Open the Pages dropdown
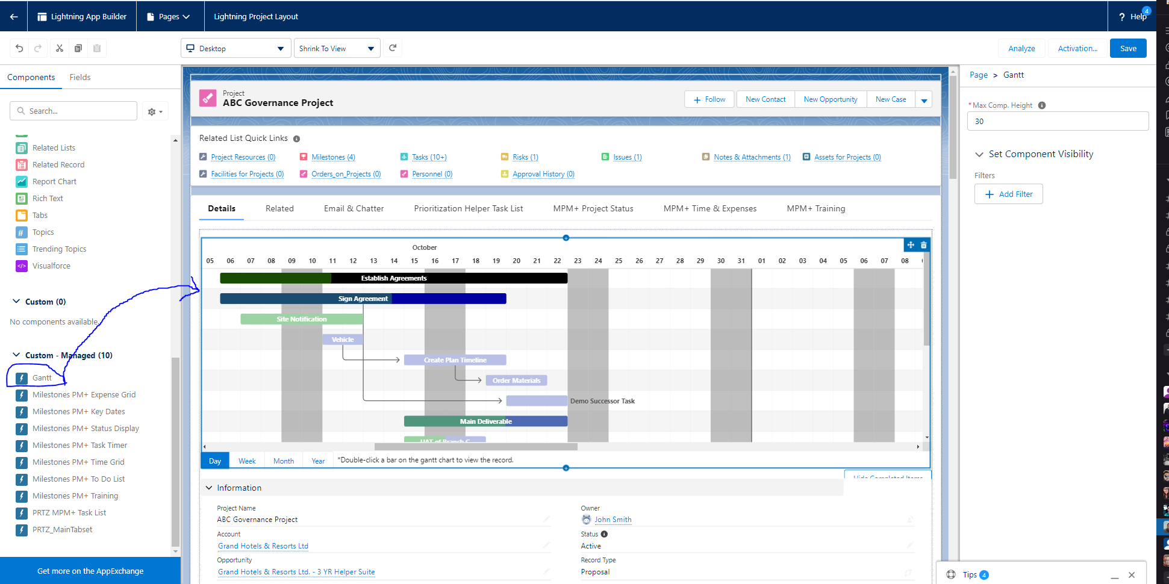The height and width of the screenshot is (584, 1169). pyautogui.click(x=169, y=16)
